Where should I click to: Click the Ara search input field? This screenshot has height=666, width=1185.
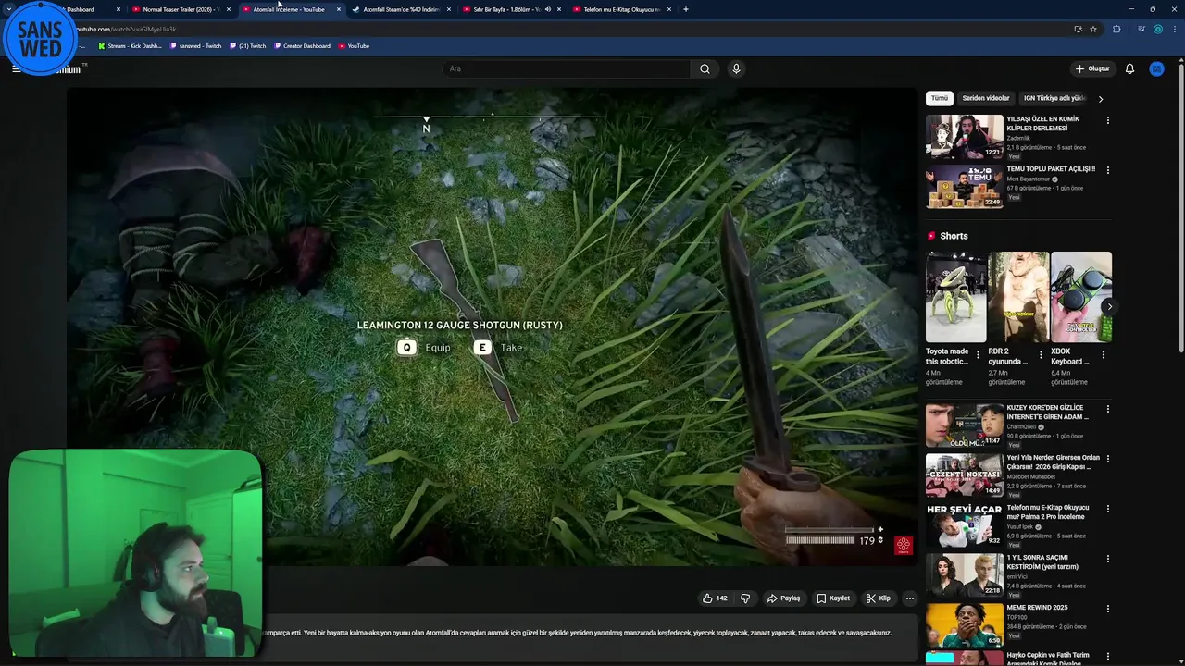click(567, 68)
